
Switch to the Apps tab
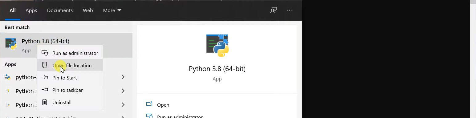point(31,10)
